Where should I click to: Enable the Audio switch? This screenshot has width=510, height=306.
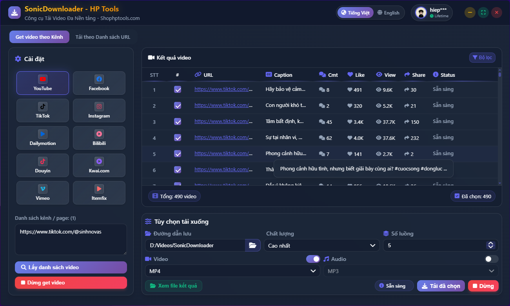[x=492, y=259]
